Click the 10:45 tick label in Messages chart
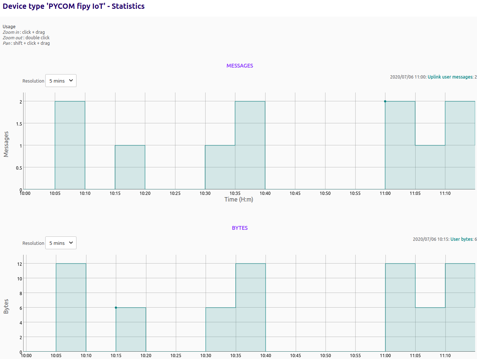This screenshot has width=477, height=359. tap(295, 193)
